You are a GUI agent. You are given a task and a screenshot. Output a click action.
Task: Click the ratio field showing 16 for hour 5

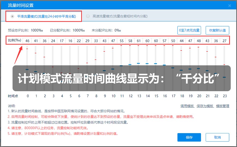pos(70,41)
